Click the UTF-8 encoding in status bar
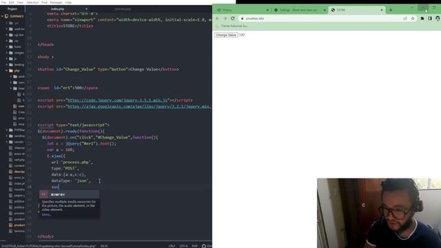 pos(184,246)
